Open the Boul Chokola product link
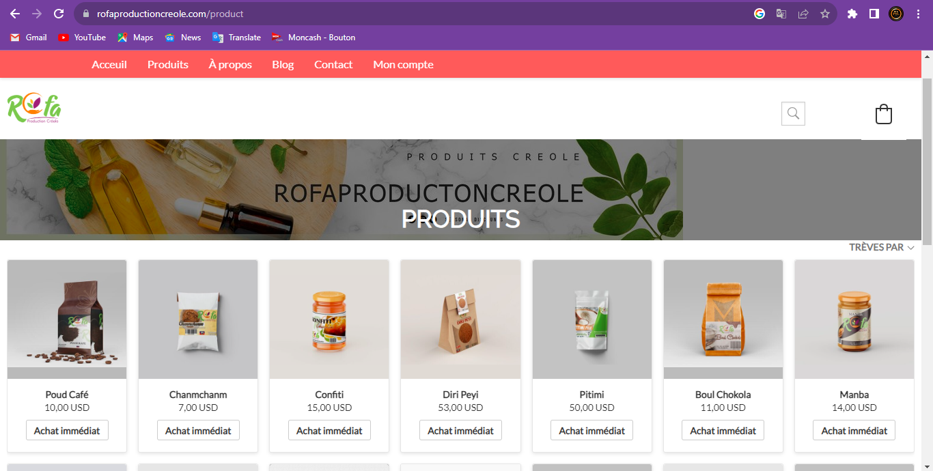The image size is (933, 471). pyautogui.click(x=723, y=395)
